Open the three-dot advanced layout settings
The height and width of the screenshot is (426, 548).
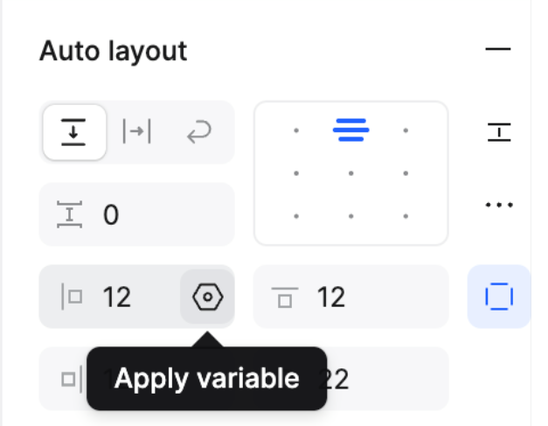(498, 206)
